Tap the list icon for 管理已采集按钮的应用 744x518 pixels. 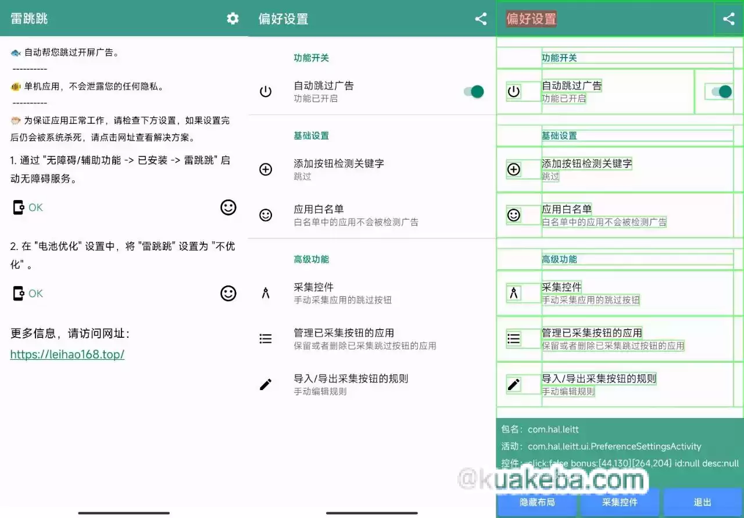point(266,337)
